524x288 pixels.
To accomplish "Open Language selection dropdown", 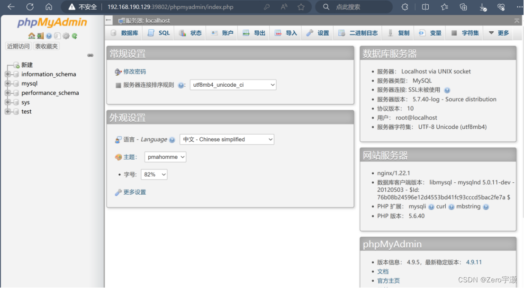I will point(227,139).
